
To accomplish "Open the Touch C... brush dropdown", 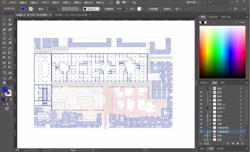I will [101, 9].
